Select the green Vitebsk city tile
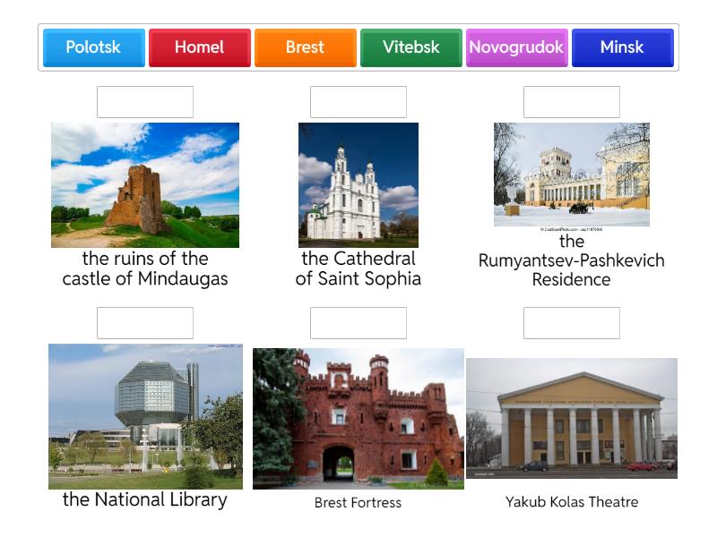The width and height of the screenshot is (717, 537). (x=410, y=47)
